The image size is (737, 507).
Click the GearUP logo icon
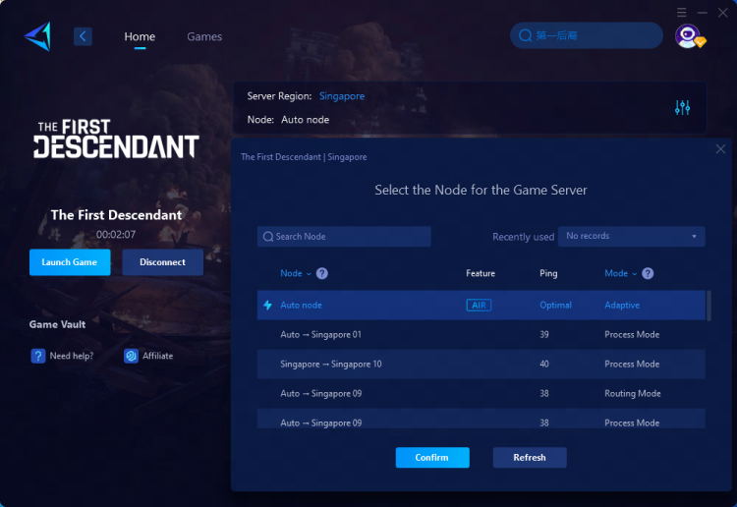click(37, 36)
